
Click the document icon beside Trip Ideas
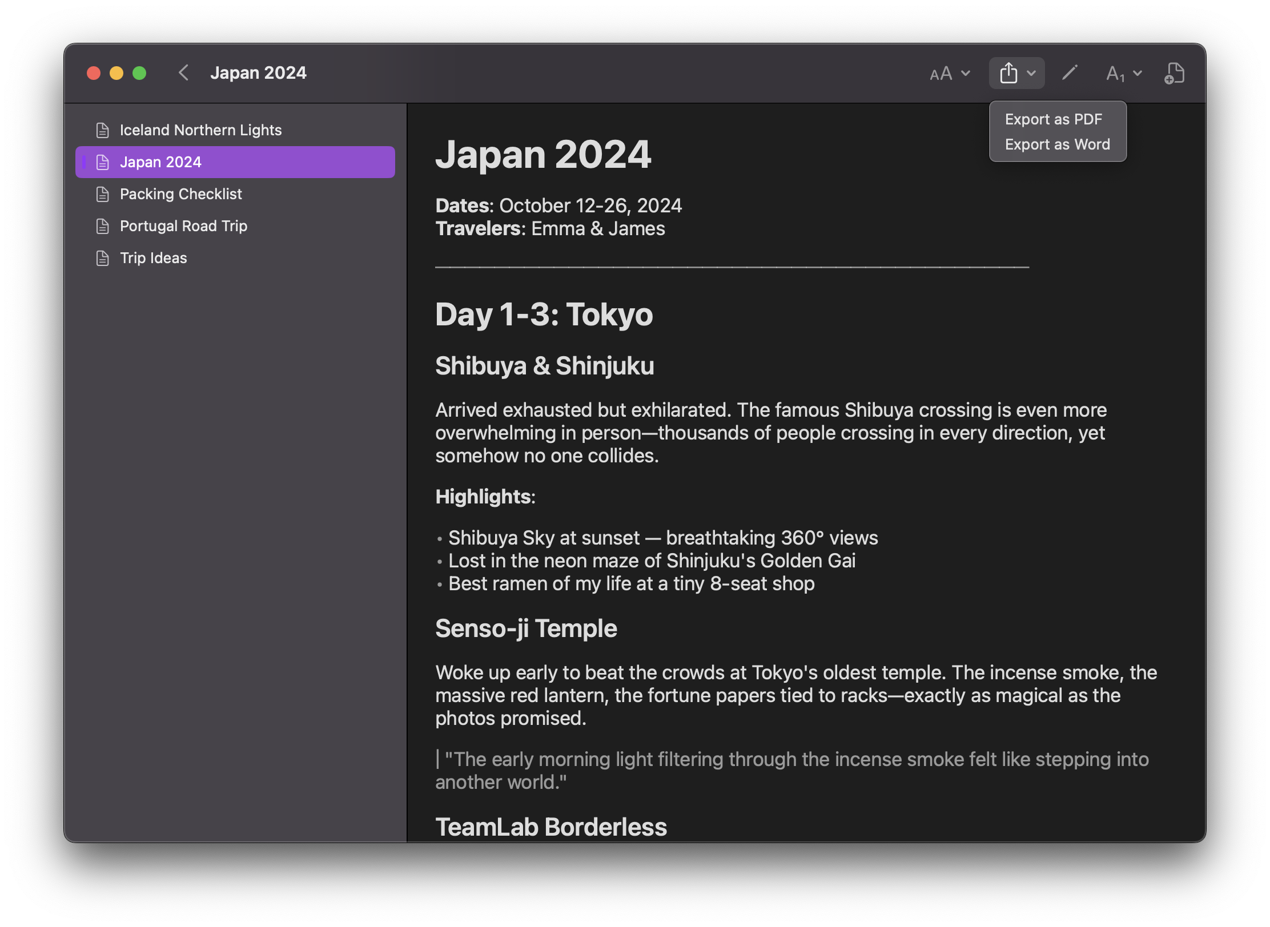click(103, 258)
